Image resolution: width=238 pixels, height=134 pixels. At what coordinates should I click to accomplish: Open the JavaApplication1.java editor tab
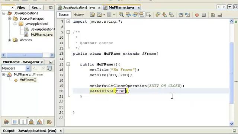pos(79,7)
